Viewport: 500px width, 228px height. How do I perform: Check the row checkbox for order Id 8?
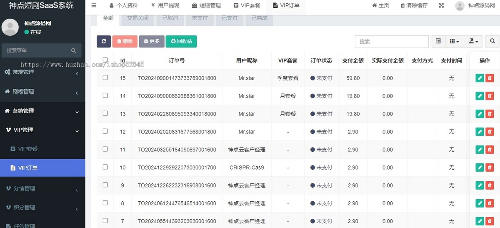105,203
